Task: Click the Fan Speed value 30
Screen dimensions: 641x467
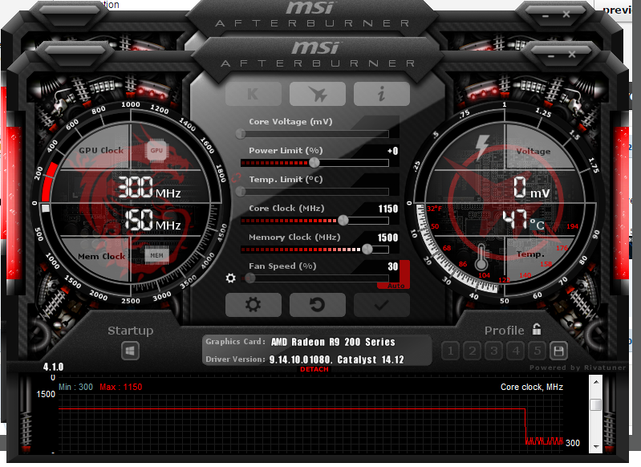Action: click(x=393, y=266)
